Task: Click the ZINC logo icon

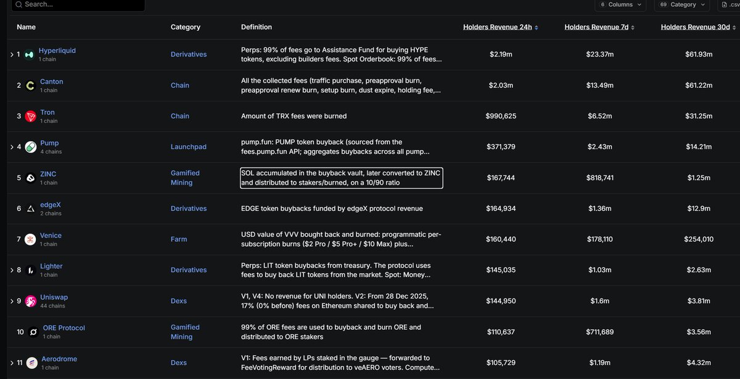Action: click(x=30, y=178)
